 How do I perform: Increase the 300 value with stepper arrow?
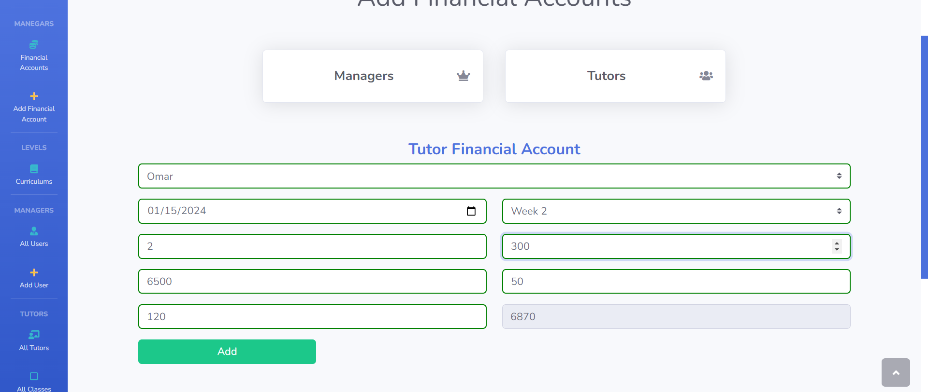coord(837,243)
